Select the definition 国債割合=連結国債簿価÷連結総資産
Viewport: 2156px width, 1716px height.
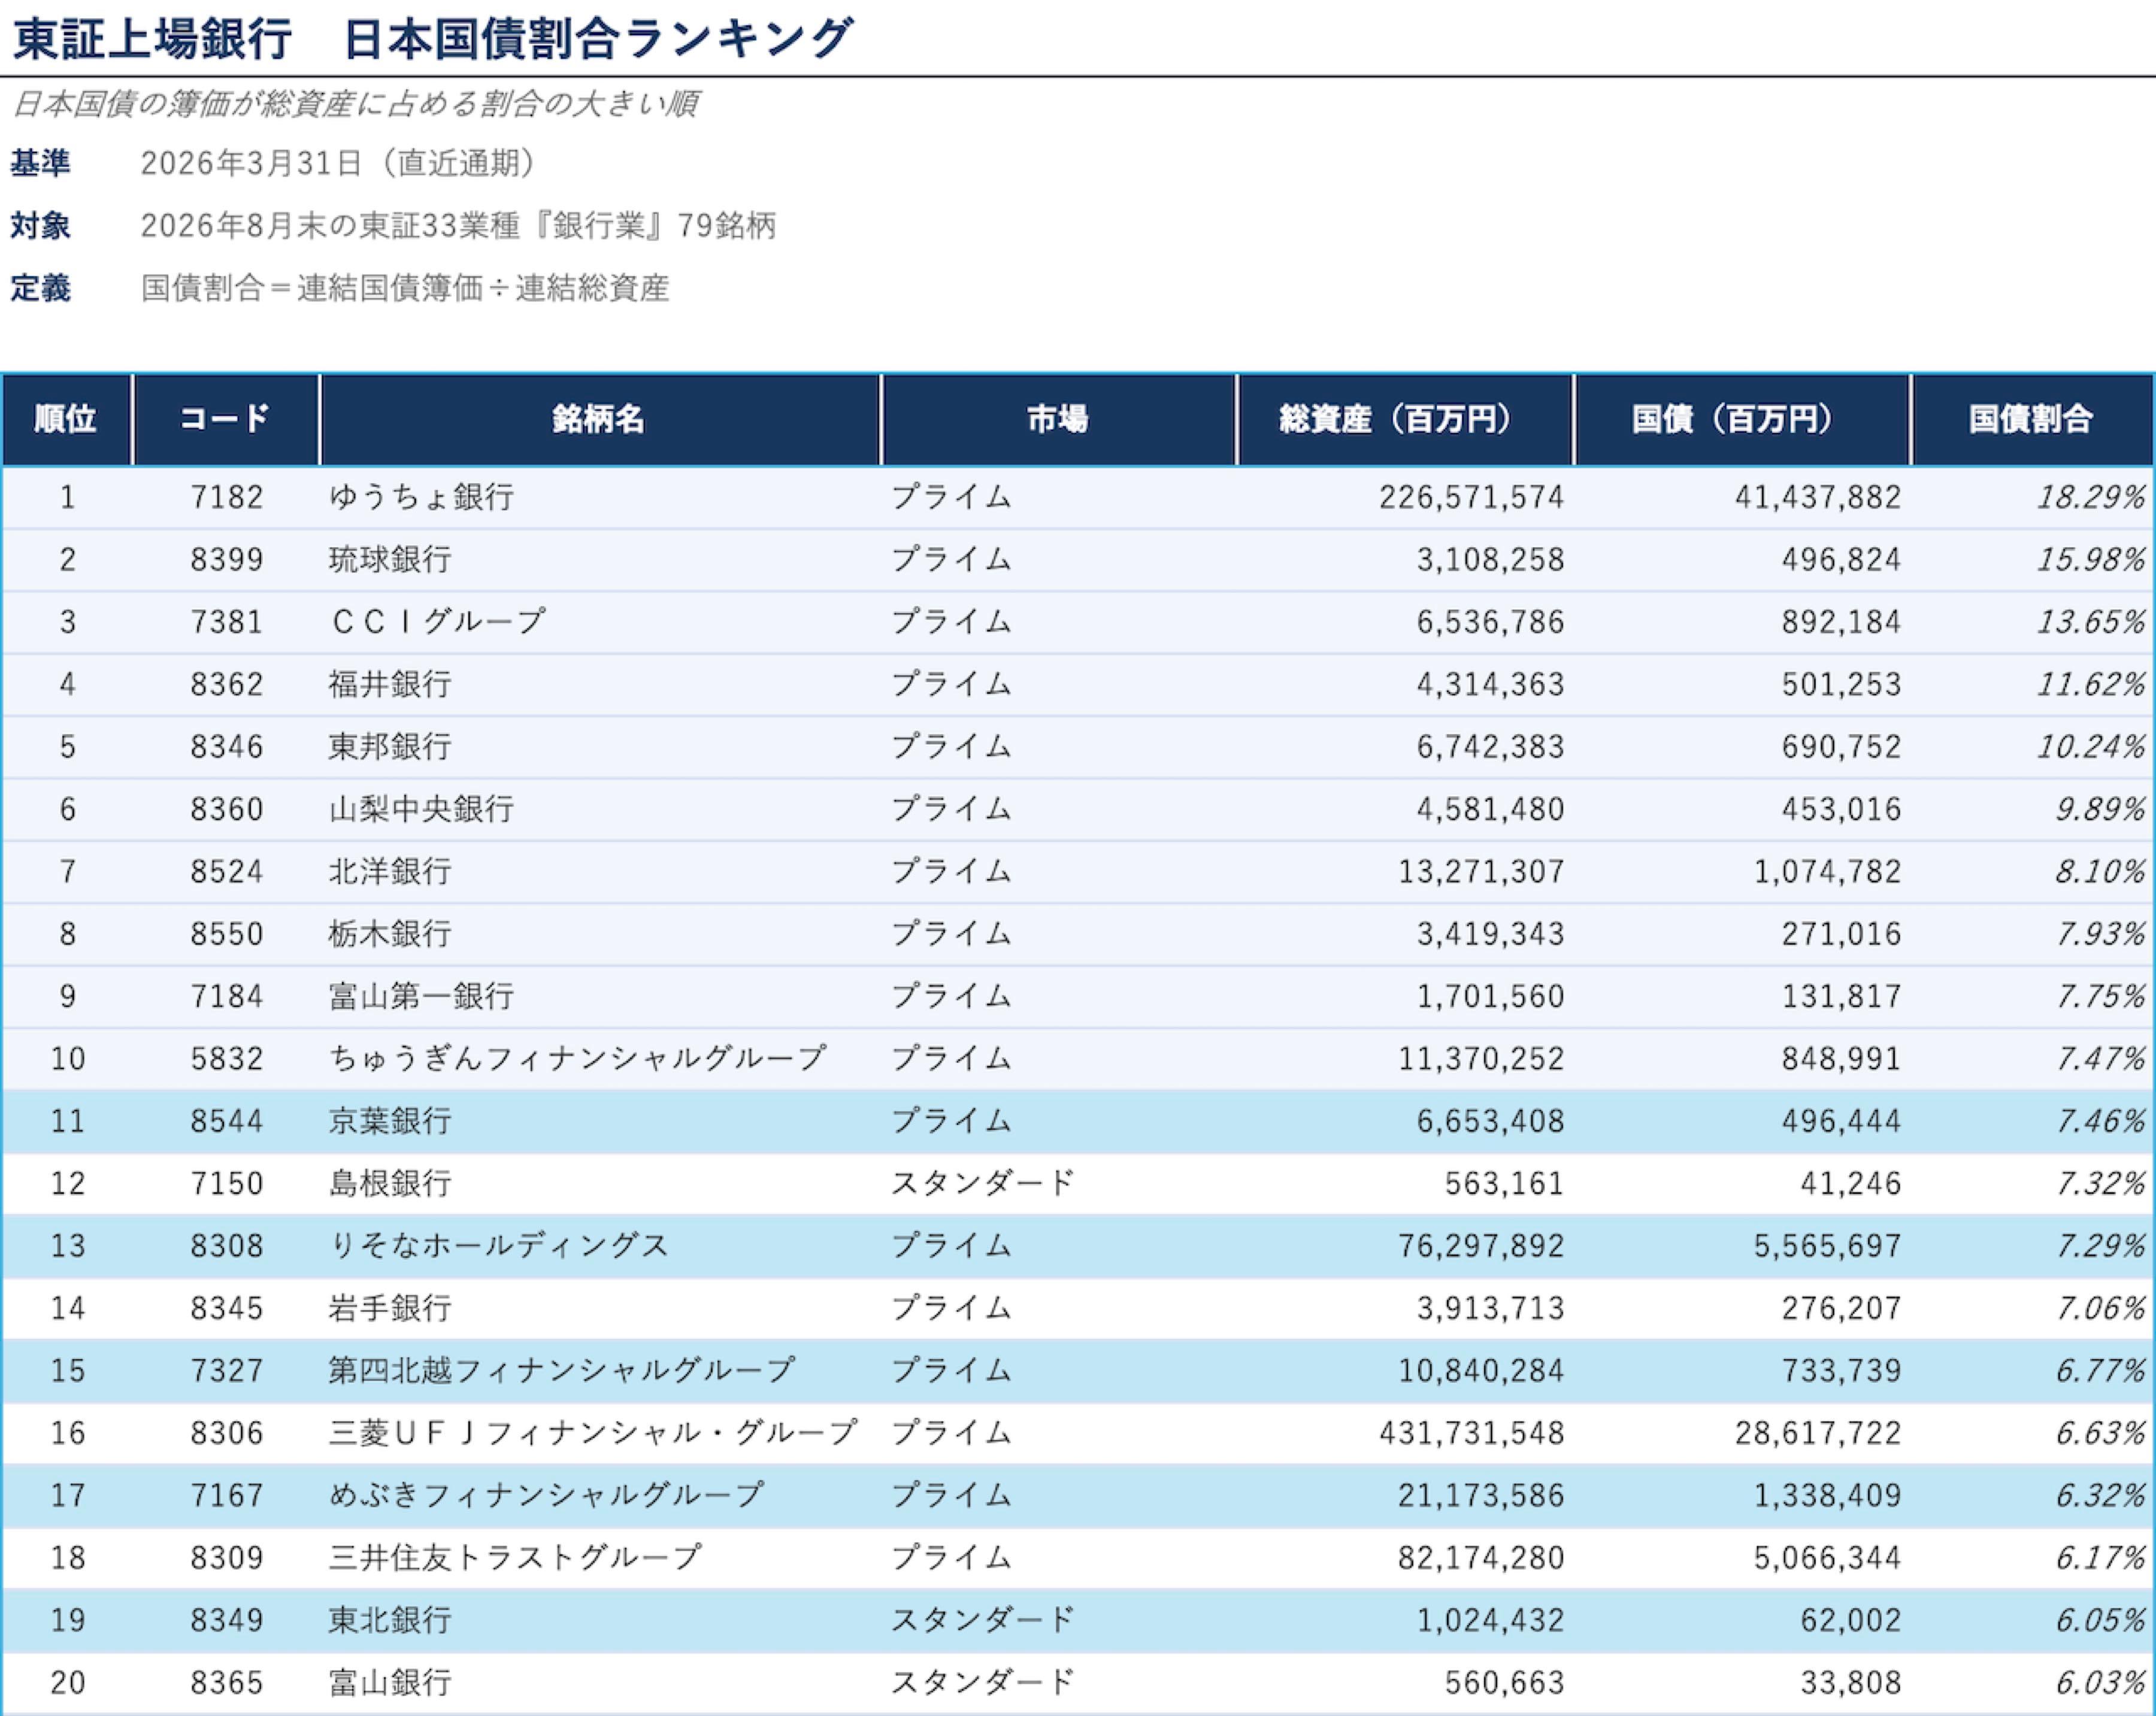click(x=405, y=288)
